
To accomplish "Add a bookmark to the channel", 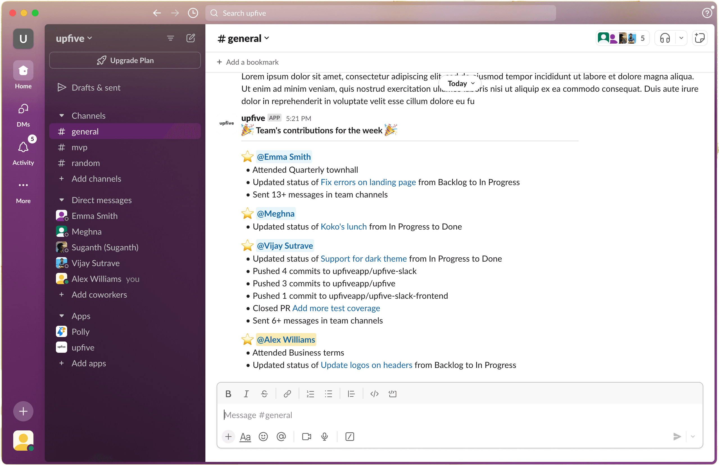I will [x=248, y=62].
